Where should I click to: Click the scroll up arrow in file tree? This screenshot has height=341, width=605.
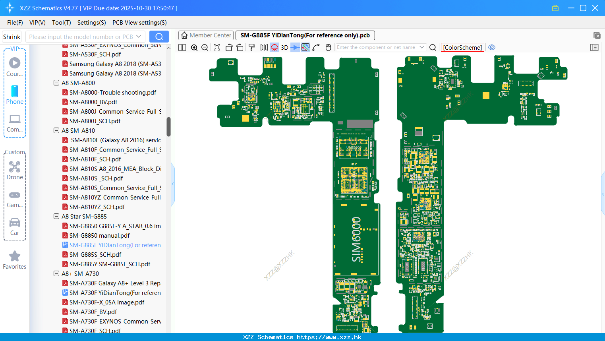pyautogui.click(x=168, y=48)
